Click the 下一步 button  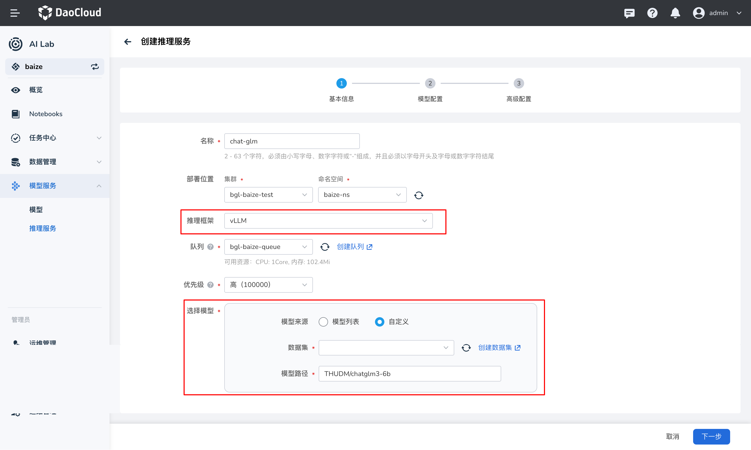coord(711,436)
